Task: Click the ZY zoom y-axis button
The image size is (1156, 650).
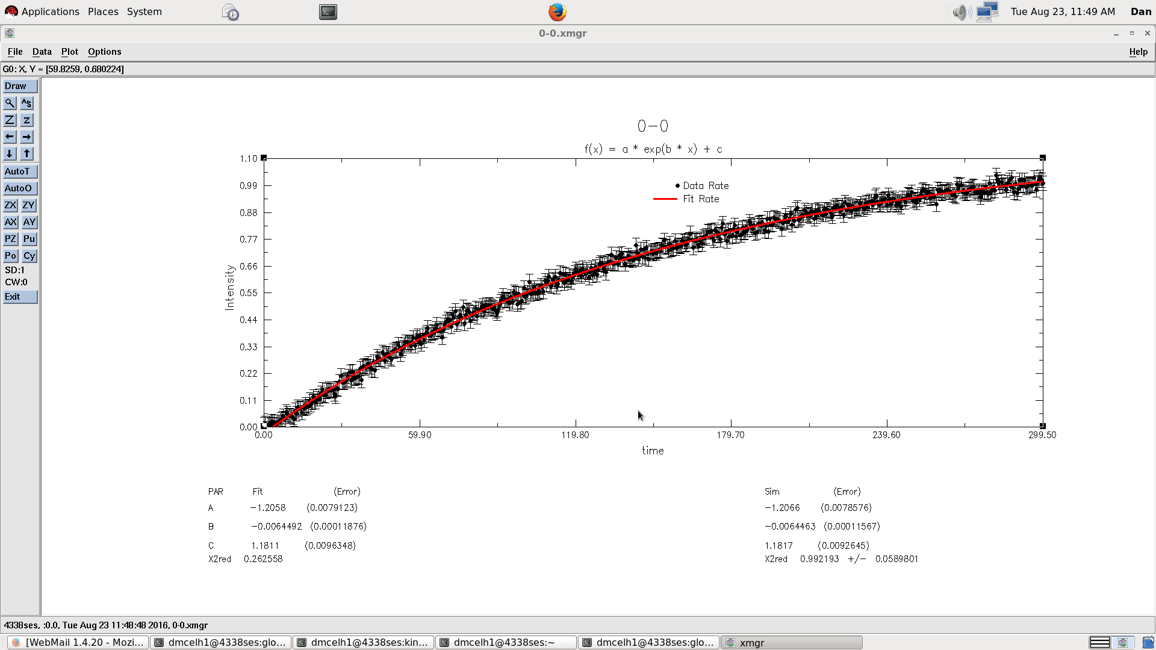Action: [29, 205]
